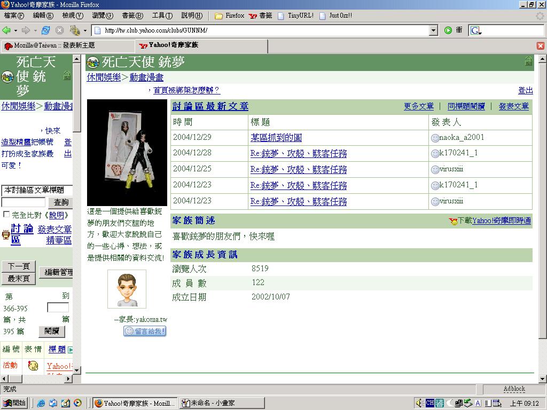Click the 開始 Start button
The width and height of the screenshot is (547, 410).
[14, 403]
